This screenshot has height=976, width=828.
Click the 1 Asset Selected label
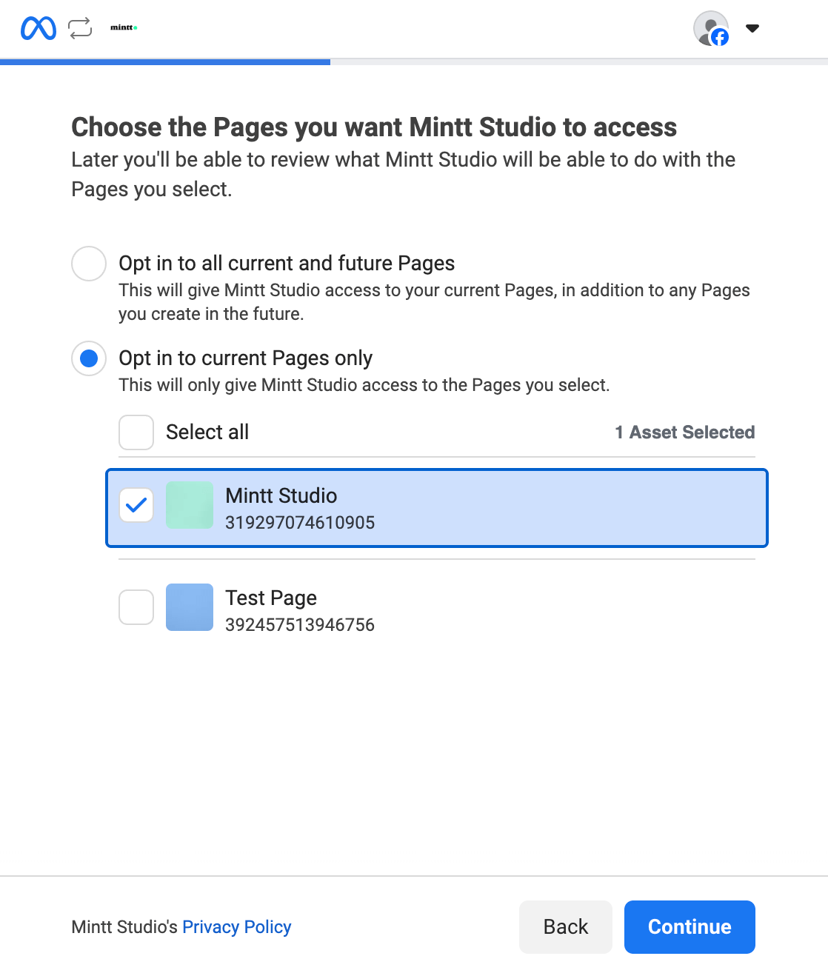coord(685,432)
